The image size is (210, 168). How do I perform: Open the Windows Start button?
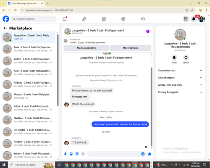coord(4,165)
